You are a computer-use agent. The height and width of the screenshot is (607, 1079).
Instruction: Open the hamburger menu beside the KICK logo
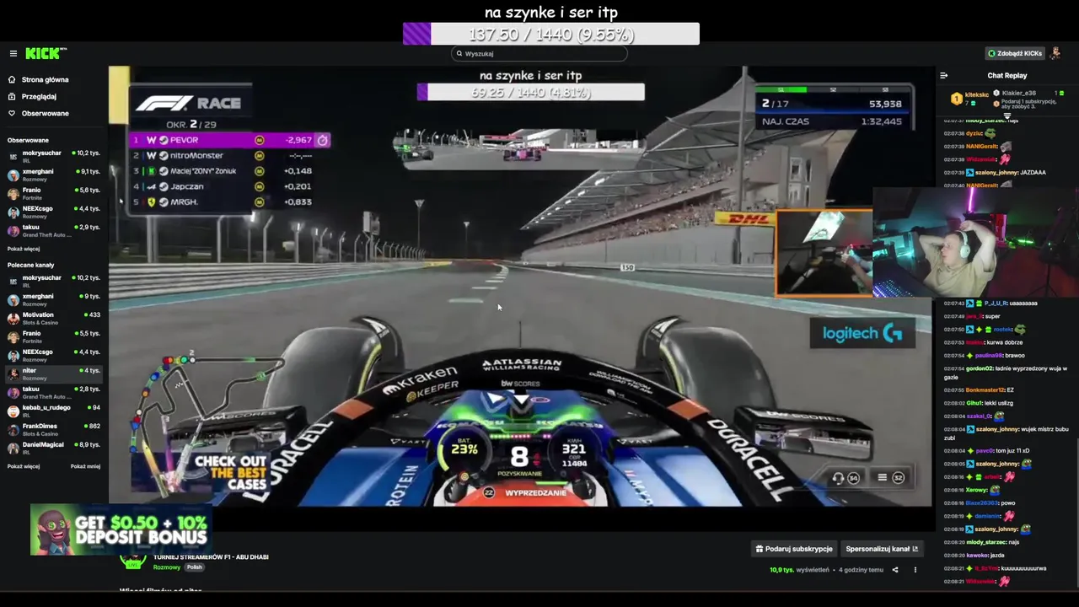[13, 53]
